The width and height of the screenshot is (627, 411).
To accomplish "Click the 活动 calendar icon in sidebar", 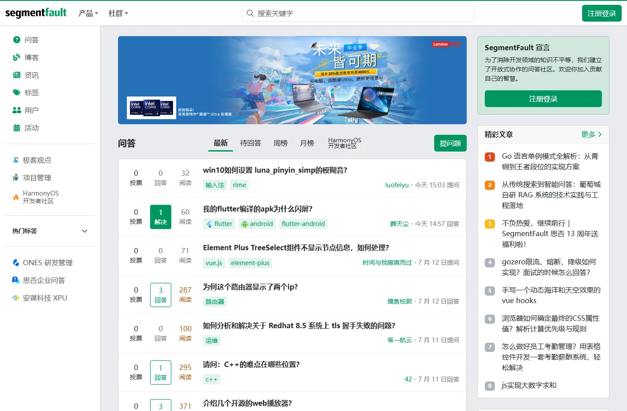I will pos(17,128).
